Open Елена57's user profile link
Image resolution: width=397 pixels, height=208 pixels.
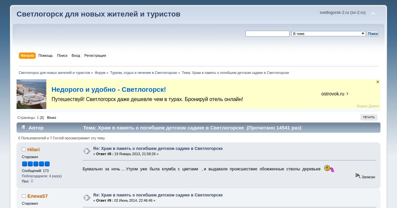(x=37, y=196)
